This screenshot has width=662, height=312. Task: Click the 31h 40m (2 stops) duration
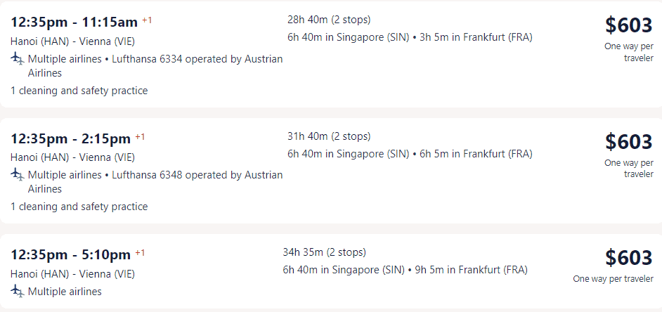click(x=329, y=136)
